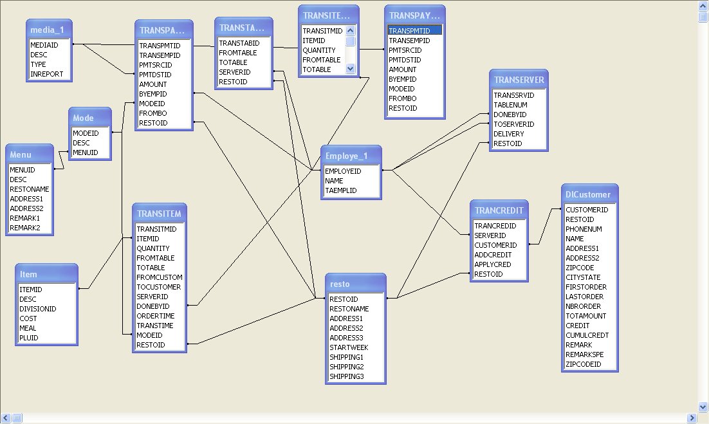The image size is (709, 424).
Task: Click the scroll-up arrow in the TRANSITE... table
Action: tap(351, 31)
